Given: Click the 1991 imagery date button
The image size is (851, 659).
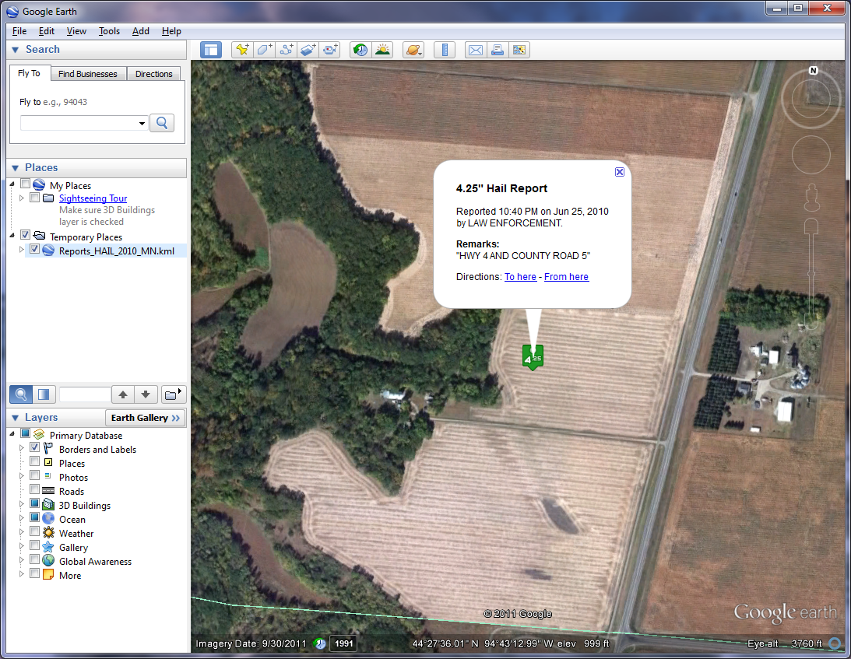Looking at the screenshot, I should tap(344, 643).
